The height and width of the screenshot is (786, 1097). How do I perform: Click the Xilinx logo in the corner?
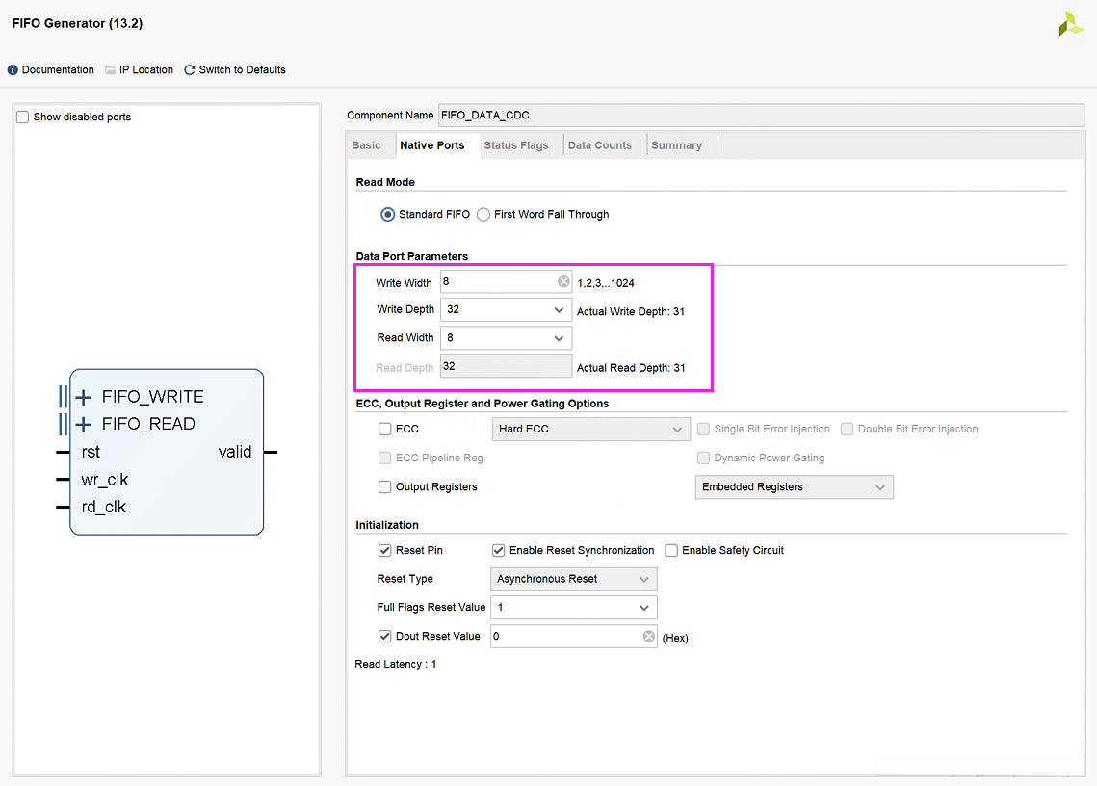tap(1070, 25)
